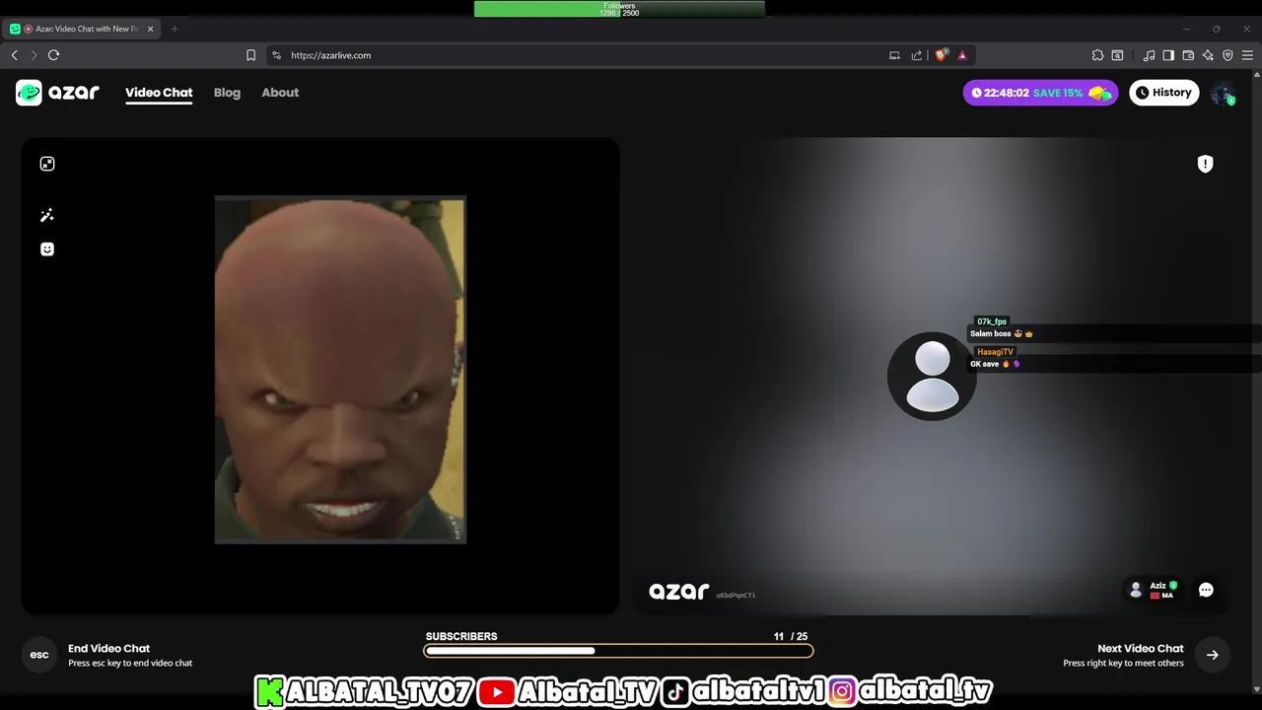Image resolution: width=1262 pixels, height=710 pixels.
Task: Open the face mask filter icon
Action: [47, 249]
